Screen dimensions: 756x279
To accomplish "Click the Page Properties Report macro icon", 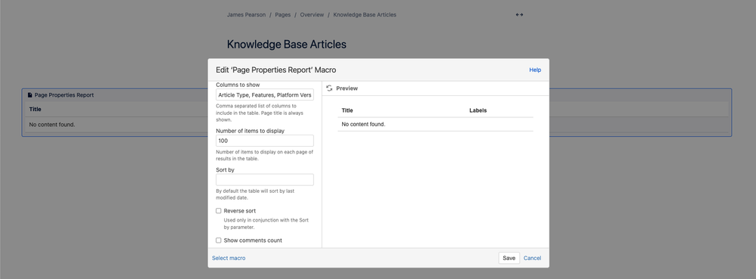I will (30, 95).
